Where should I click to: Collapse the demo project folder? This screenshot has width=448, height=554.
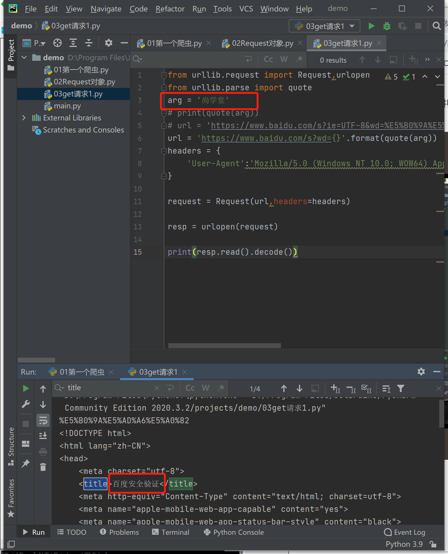24,58
